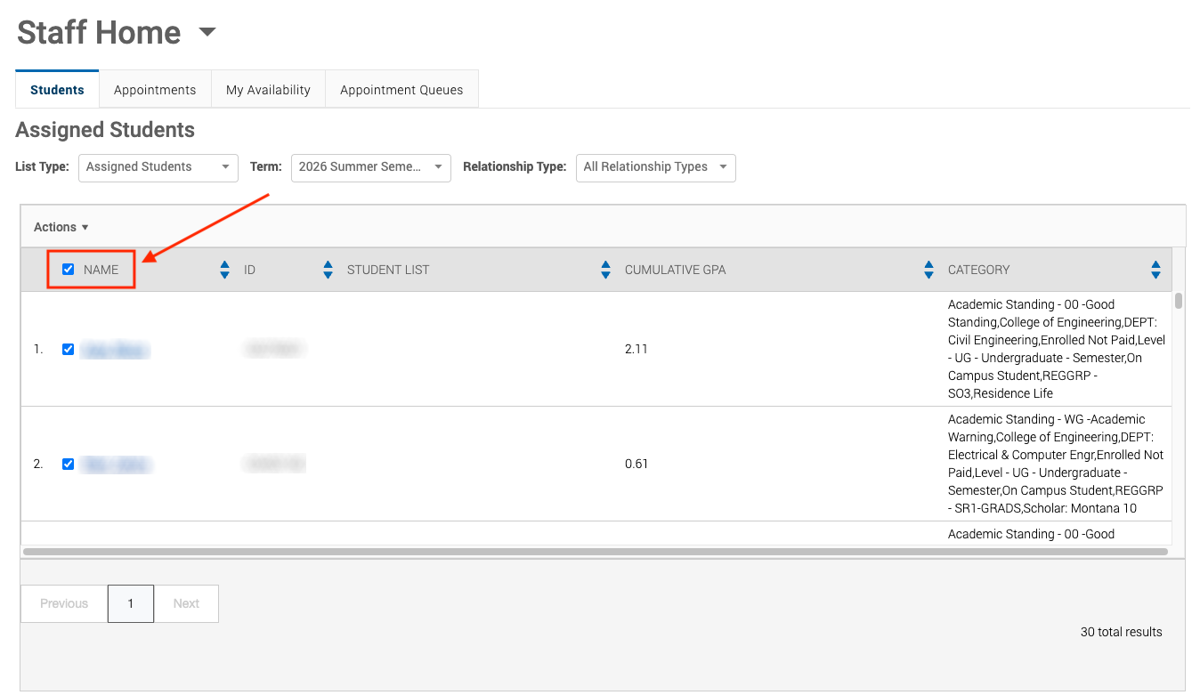Open the Appointments tab

click(155, 90)
